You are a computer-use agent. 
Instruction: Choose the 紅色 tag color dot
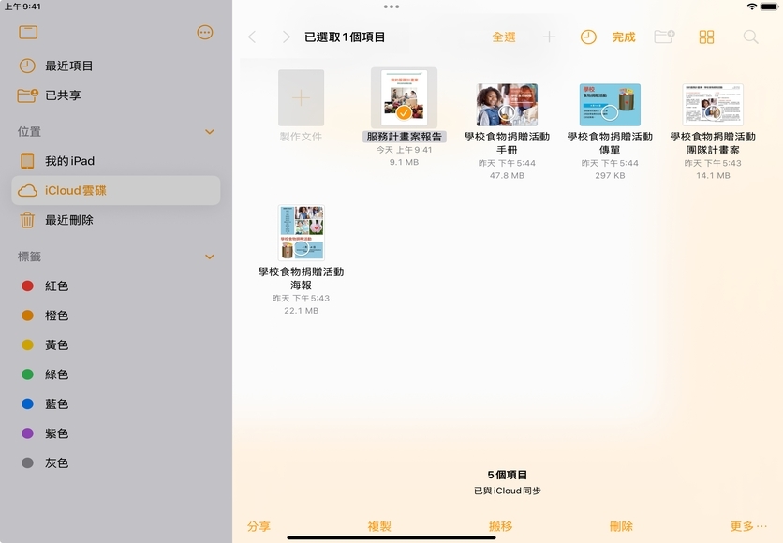point(27,286)
